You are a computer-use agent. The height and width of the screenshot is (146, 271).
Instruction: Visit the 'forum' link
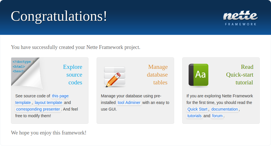[217, 116]
